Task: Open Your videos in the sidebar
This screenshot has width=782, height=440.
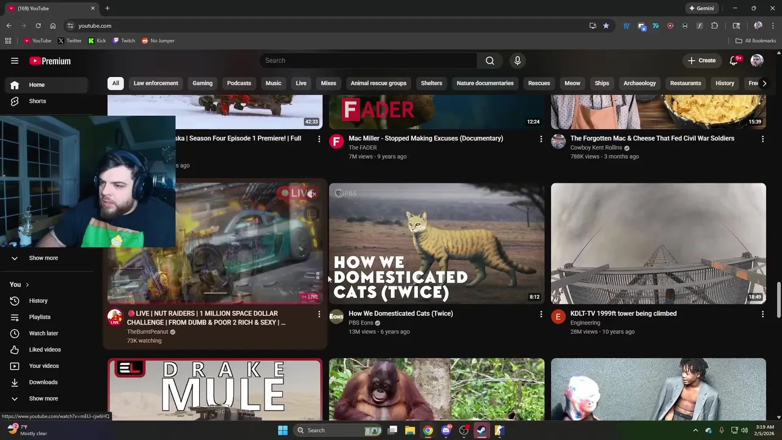Action: tap(44, 365)
